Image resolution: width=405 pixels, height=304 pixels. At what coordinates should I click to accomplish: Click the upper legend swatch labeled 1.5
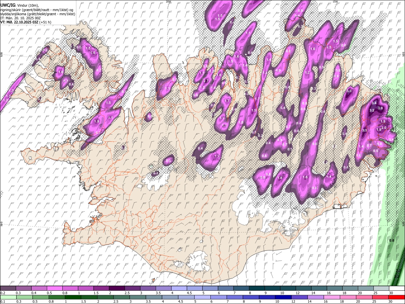101,288
